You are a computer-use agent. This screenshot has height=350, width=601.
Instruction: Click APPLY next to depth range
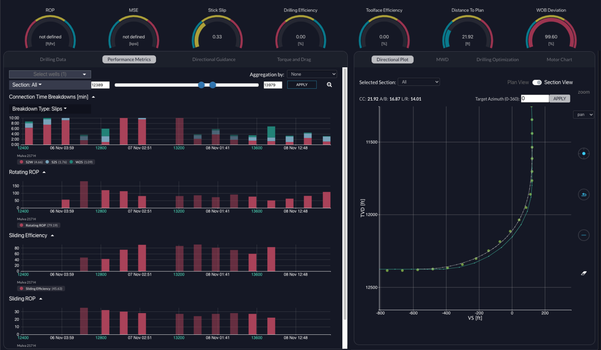(302, 85)
